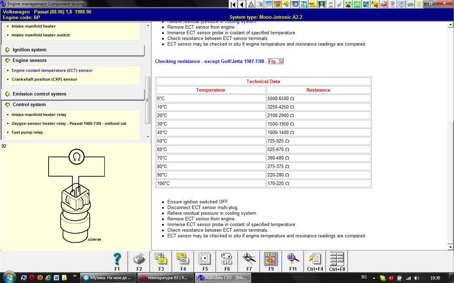Select Crankshaft position (CKP) sensor
454x283 pixels.
[44, 79]
